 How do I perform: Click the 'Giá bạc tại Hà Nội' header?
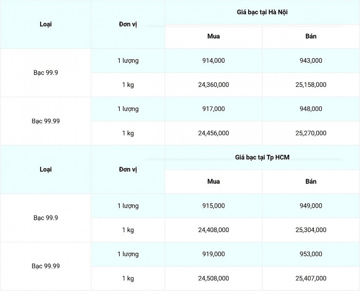coord(262,12)
